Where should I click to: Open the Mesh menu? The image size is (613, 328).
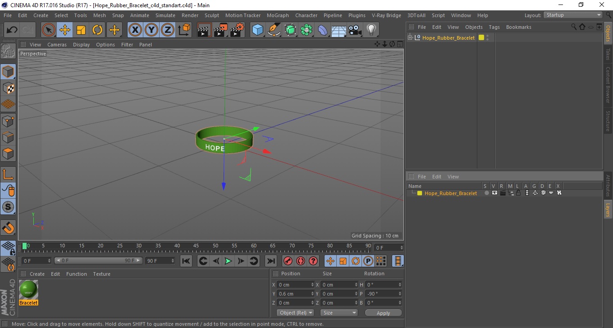[99, 15]
